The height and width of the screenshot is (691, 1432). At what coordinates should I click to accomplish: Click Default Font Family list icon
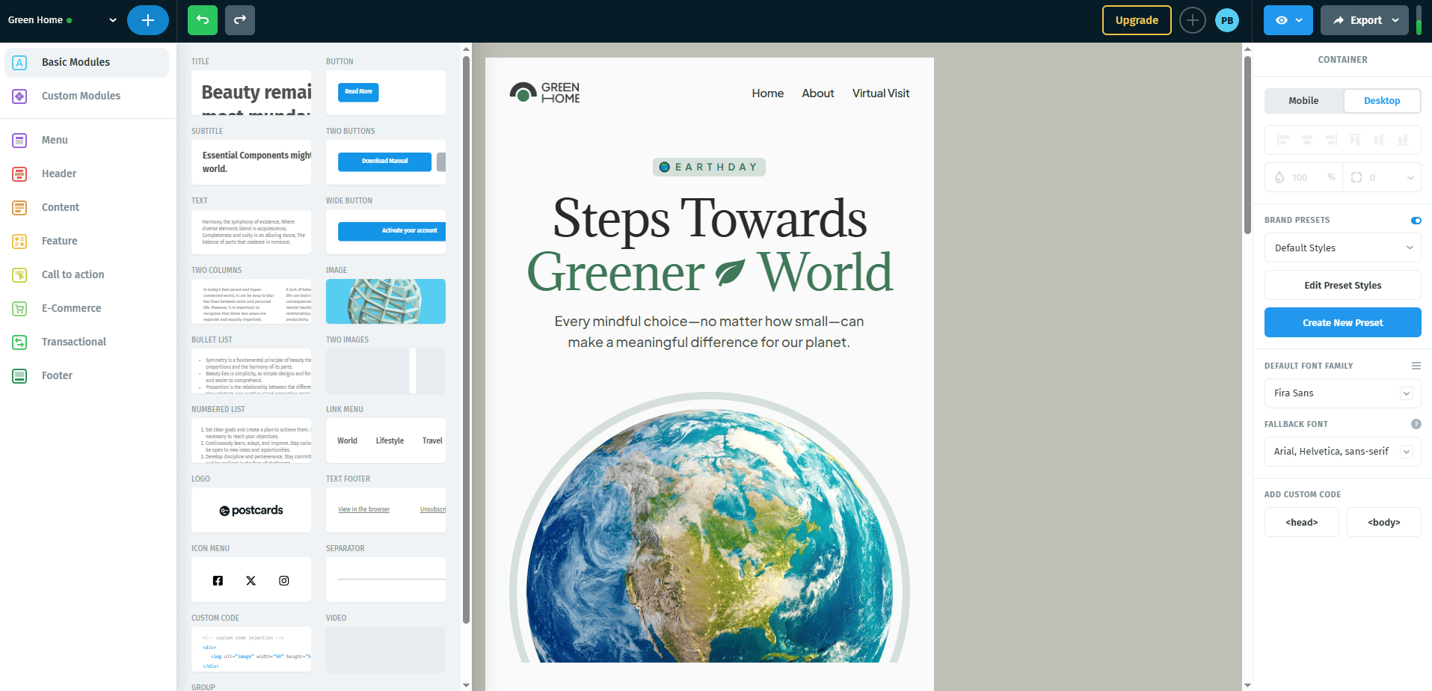pyautogui.click(x=1416, y=366)
